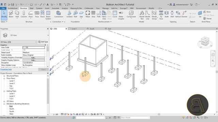Collapse the Floor Plans tree node
This screenshot has width=218, height=122.
(x=4, y=78)
